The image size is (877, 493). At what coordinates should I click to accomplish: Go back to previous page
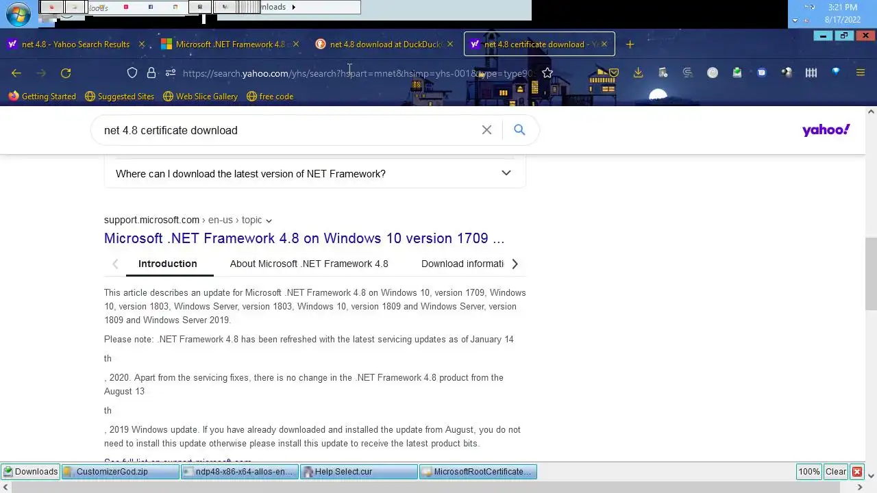click(16, 73)
